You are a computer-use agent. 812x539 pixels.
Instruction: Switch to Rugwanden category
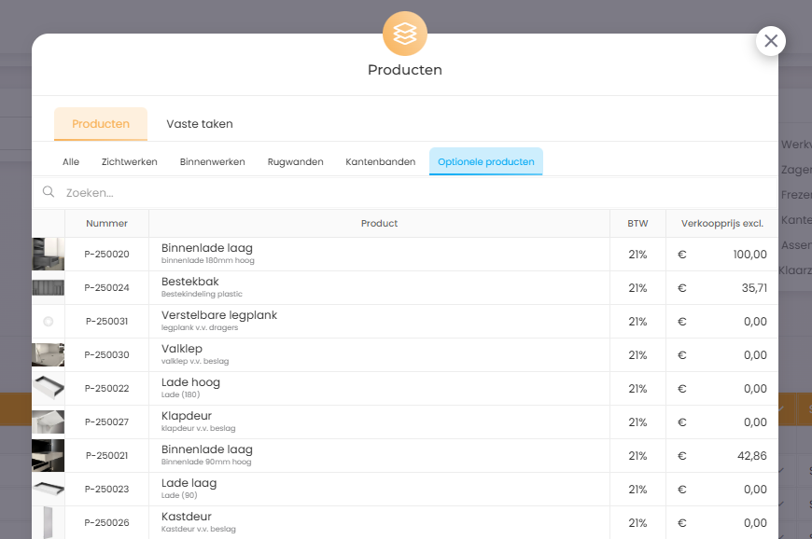click(x=295, y=161)
